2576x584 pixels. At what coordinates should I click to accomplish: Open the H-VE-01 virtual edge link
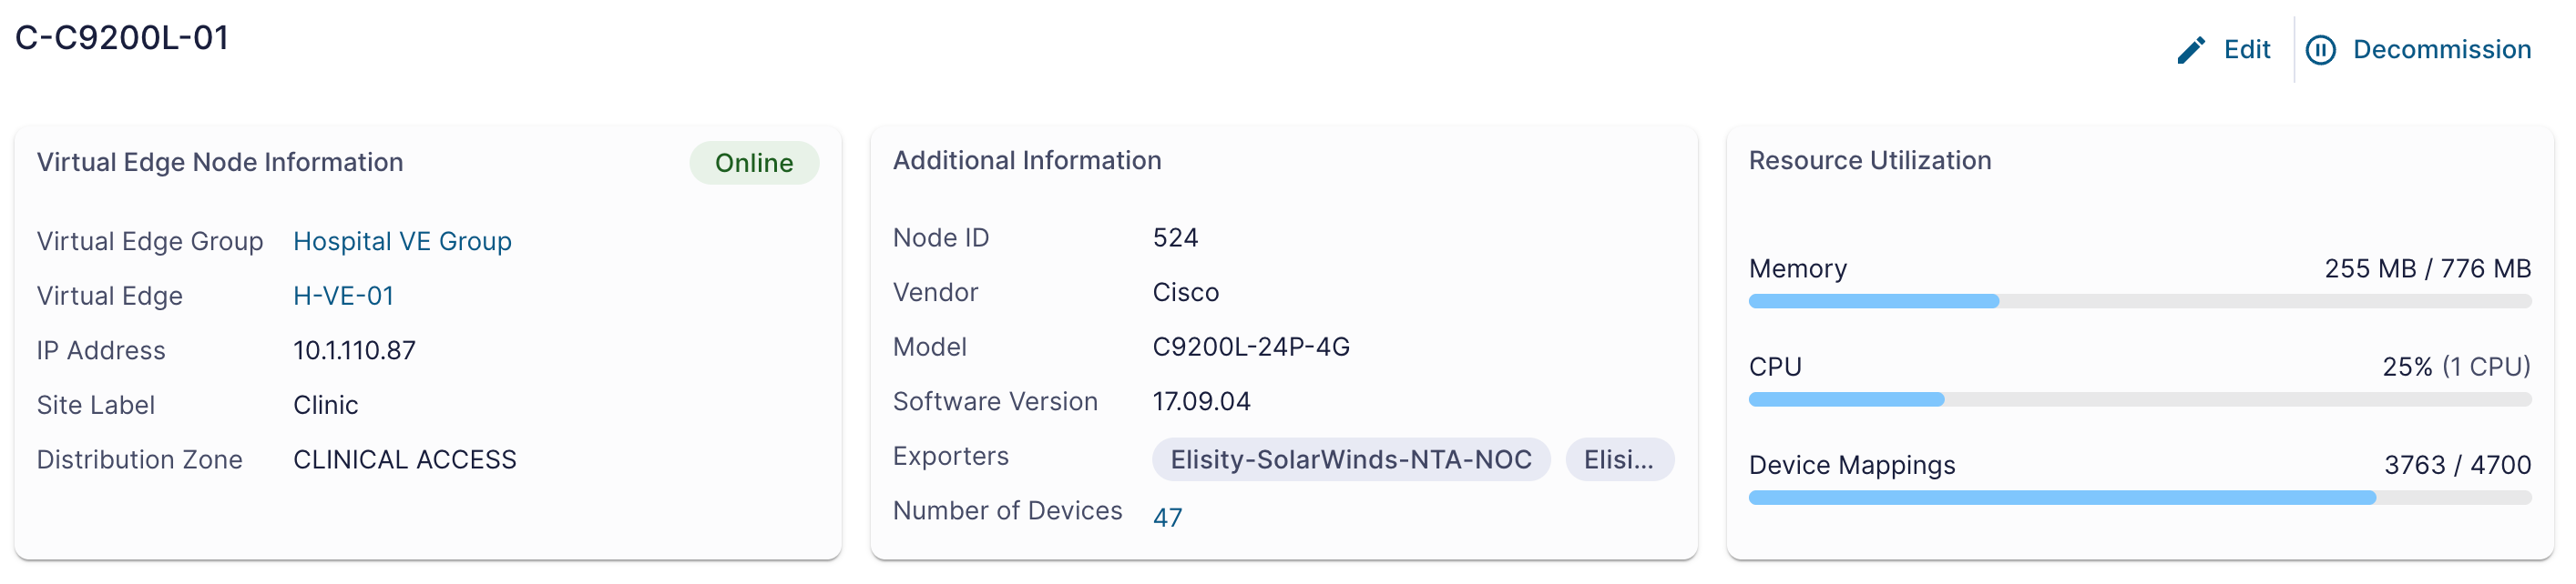coord(343,297)
